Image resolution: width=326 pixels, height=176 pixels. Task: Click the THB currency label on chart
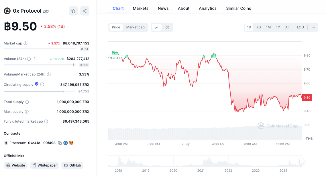coord(309,138)
